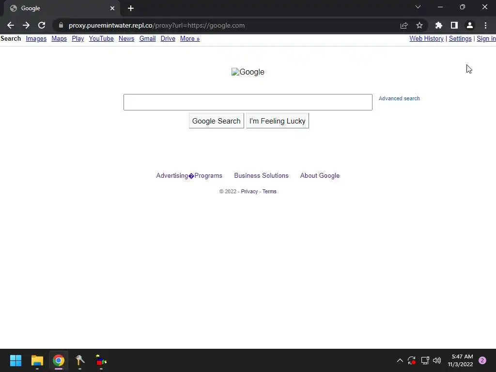Open Chrome's three-dot menu
The image size is (496, 372).
tap(485, 25)
